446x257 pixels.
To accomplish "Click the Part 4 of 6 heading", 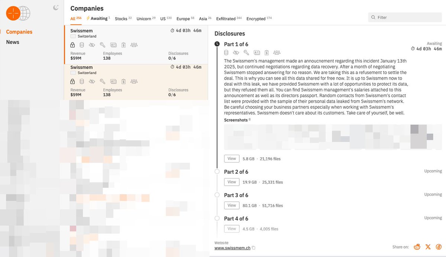I will pos(236,219).
